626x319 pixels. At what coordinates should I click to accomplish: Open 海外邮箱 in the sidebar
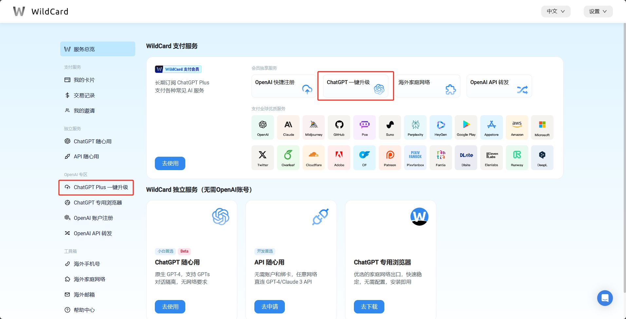click(98, 294)
